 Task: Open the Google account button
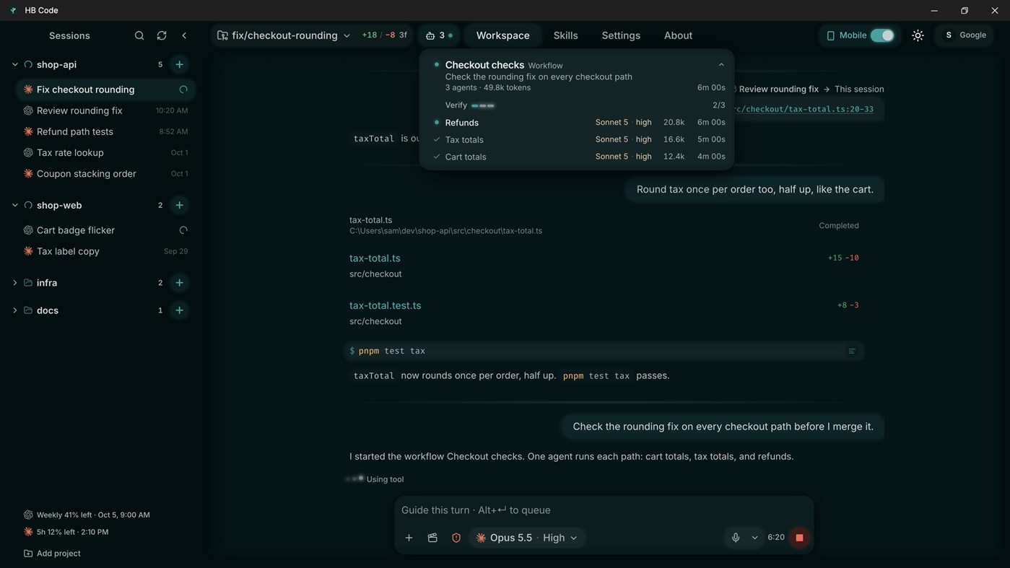[965, 35]
